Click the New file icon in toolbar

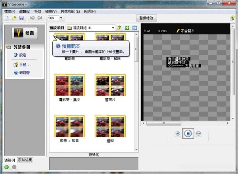point(7,18)
